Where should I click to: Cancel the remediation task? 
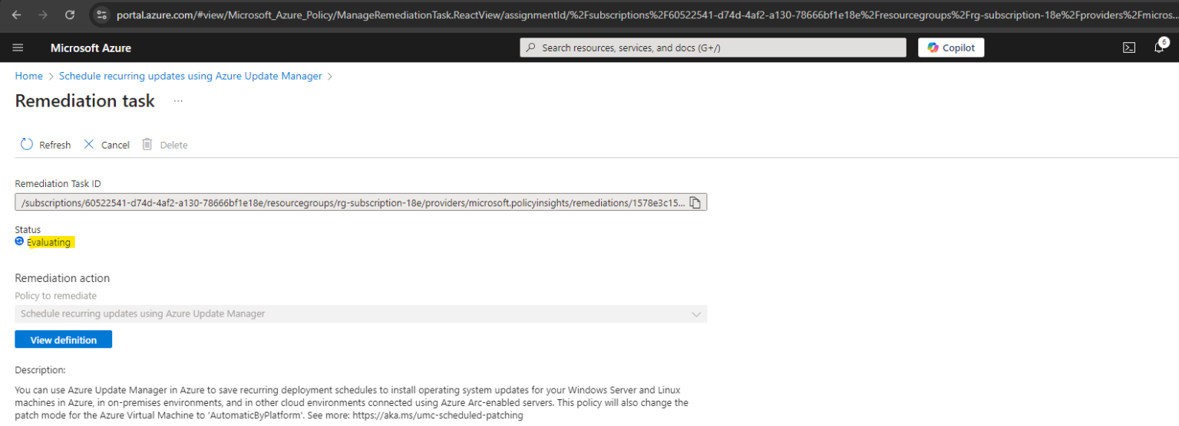(x=107, y=145)
